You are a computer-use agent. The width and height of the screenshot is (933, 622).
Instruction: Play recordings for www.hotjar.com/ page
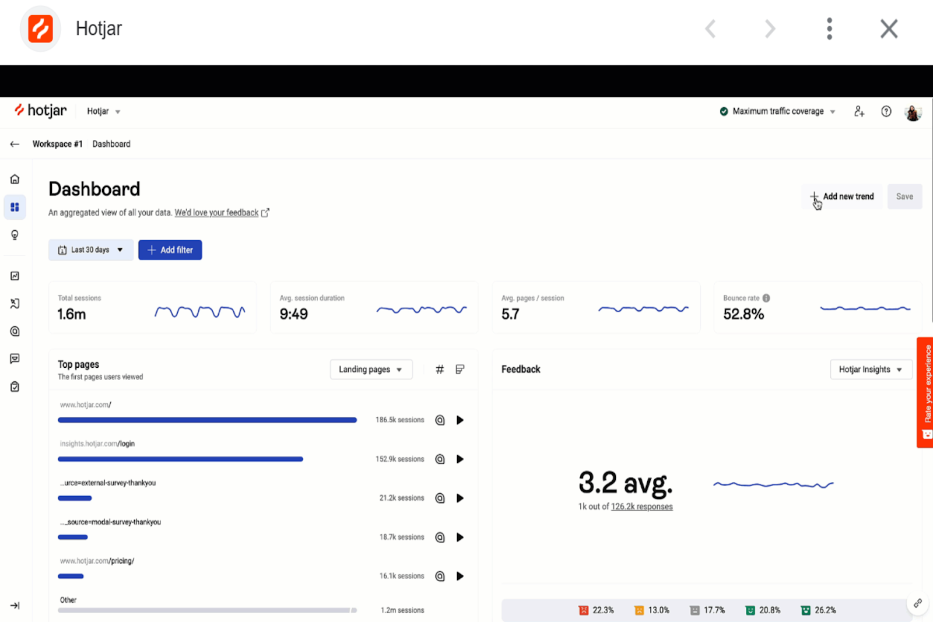(460, 420)
